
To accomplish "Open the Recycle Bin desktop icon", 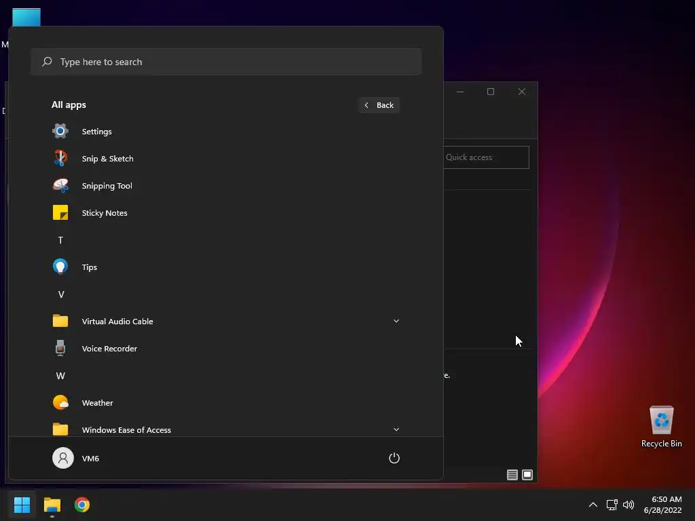I will click(661, 427).
